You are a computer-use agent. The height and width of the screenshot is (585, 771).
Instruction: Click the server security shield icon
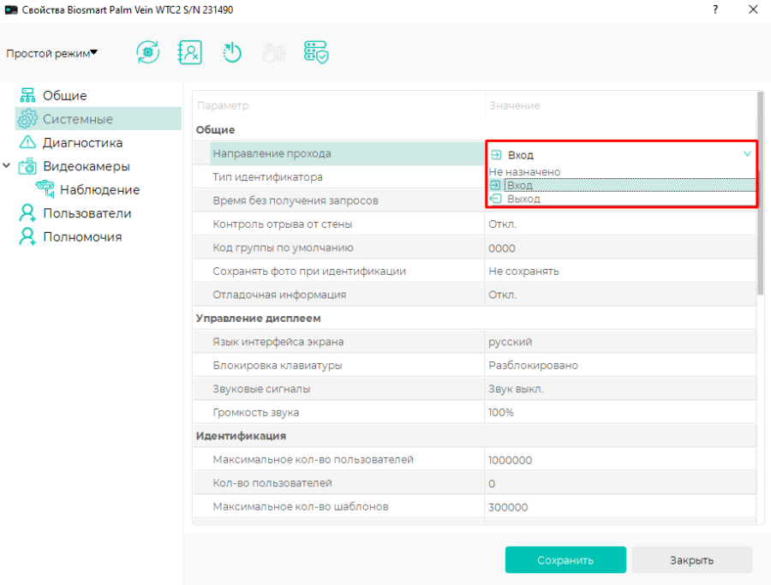click(x=316, y=52)
